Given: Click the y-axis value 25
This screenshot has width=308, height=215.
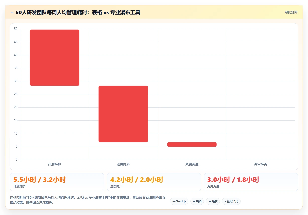Looking at the screenshot, I should (x=16, y=94).
